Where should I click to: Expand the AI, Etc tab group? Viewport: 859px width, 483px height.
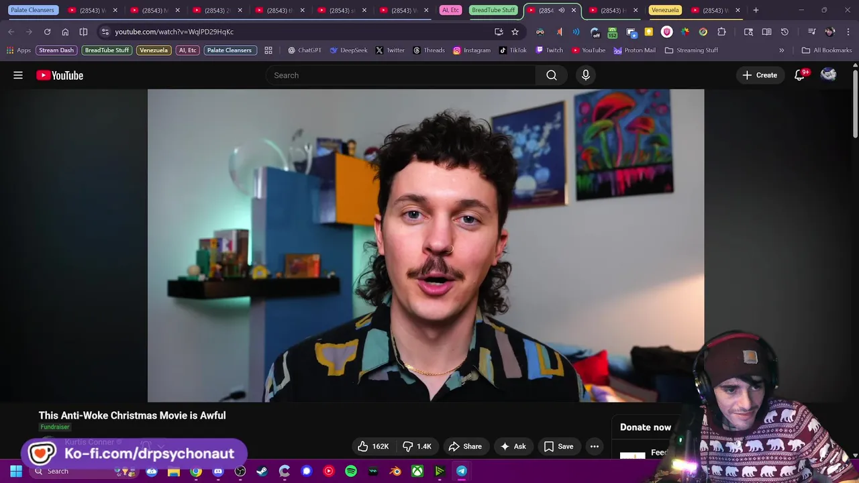click(450, 10)
